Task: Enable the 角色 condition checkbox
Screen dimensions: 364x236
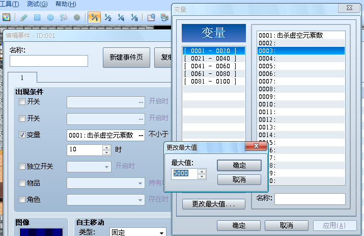Action: tap(22, 199)
